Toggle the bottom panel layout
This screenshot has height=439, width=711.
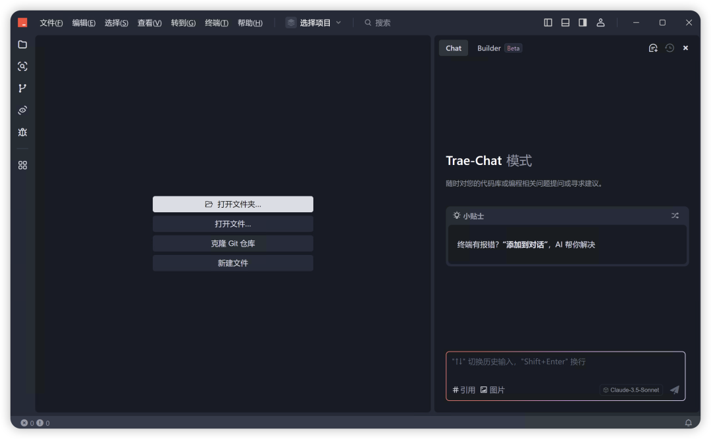click(x=565, y=22)
